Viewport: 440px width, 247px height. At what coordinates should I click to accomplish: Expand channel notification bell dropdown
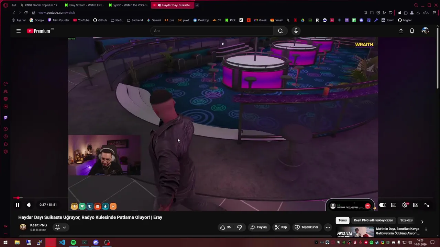[x=60, y=227]
